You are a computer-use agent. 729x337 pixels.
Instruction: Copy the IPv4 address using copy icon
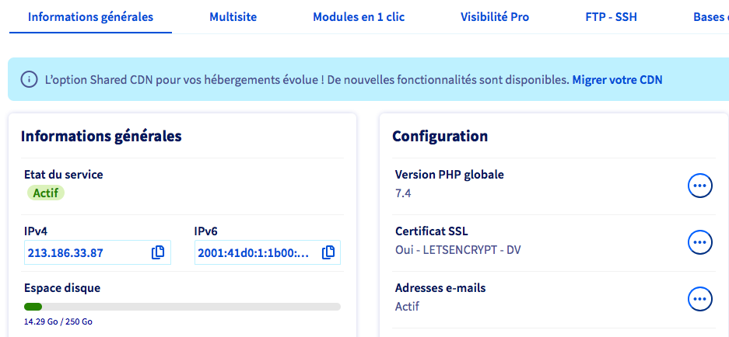click(x=158, y=252)
